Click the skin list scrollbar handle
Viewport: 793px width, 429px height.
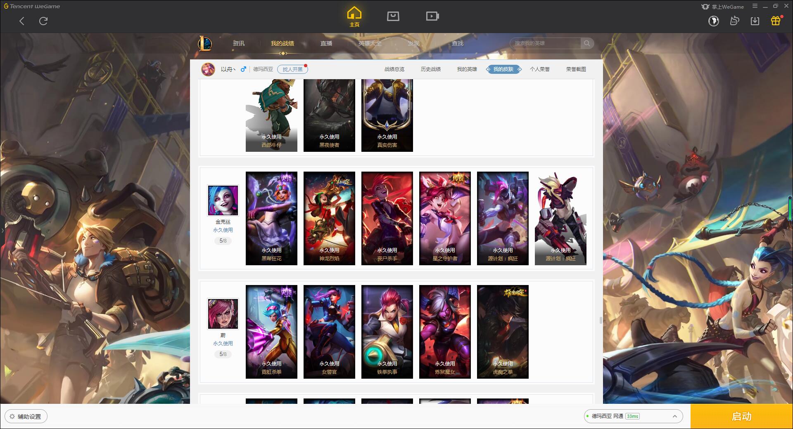[601, 320]
